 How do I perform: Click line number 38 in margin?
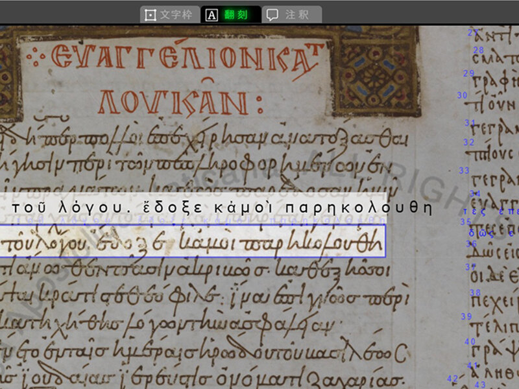(475, 292)
